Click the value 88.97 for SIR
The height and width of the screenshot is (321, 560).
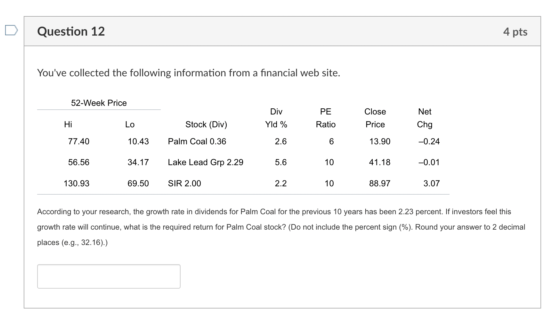pyautogui.click(x=379, y=183)
